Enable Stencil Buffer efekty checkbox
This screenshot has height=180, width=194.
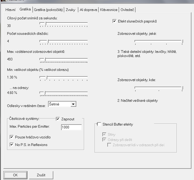click(99, 124)
